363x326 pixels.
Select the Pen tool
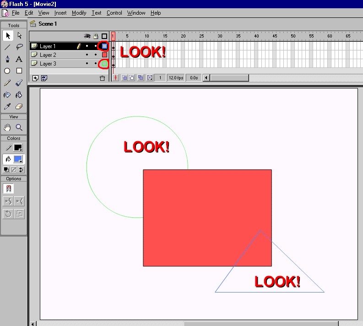click(7, 59)
